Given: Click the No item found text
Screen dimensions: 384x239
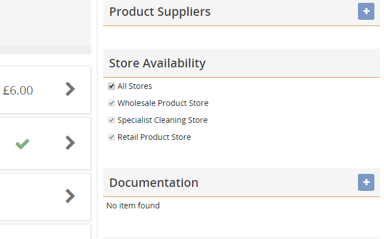Looking at the screenshot, I should click(133, 206).
